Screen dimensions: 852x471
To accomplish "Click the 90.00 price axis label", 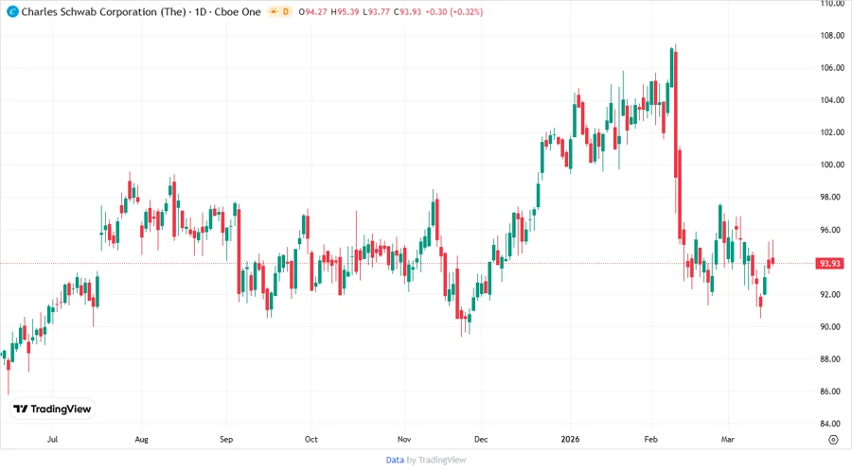I will pos(832,326).
